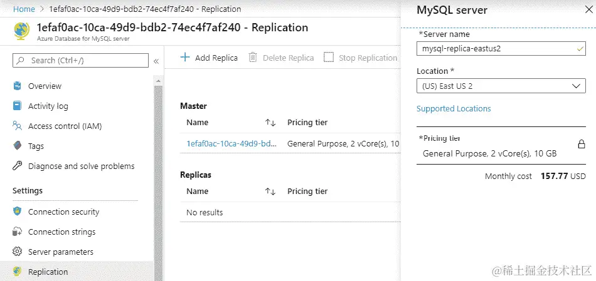Click the 157.77 monthly cost value
This screenshot has height=281, width=596.
pos(554,176)
